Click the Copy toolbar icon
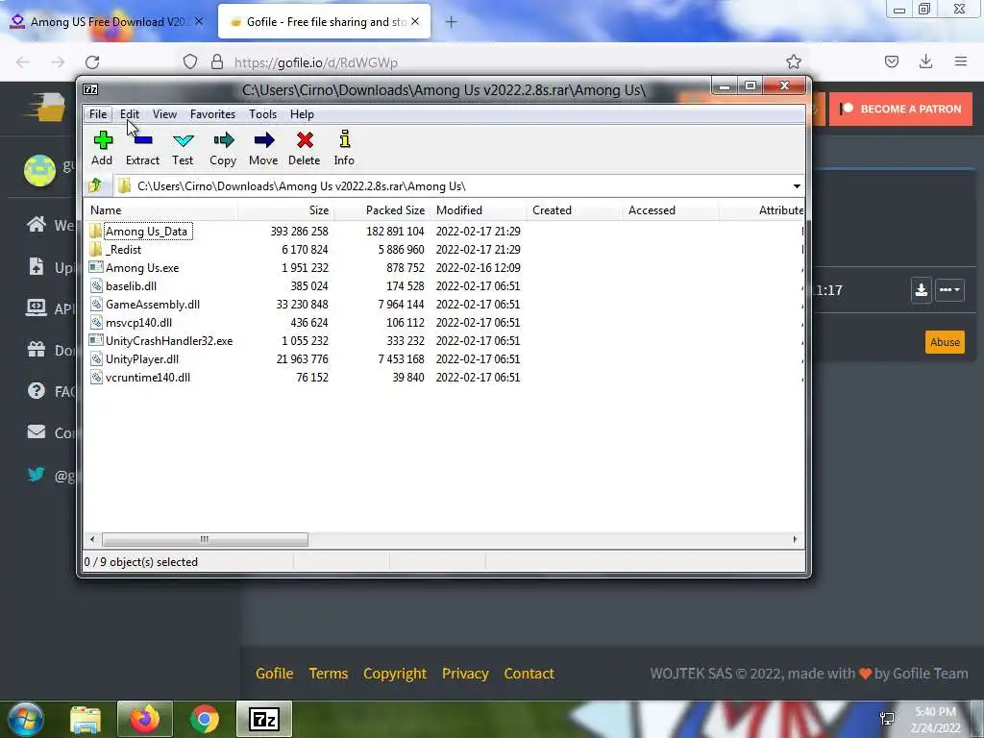984x738 pixels. coord(223,140)
